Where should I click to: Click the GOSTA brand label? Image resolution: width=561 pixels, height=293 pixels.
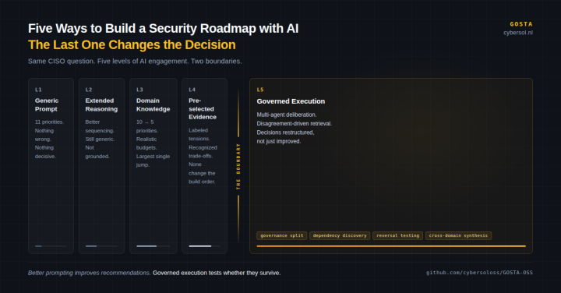521,24
